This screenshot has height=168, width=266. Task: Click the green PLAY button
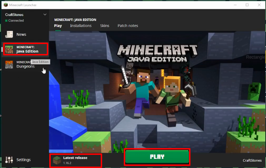(157, 157)
